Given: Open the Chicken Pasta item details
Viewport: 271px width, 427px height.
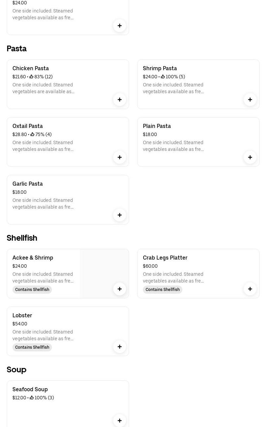Looking at the screenshot, I should [31, 68].
